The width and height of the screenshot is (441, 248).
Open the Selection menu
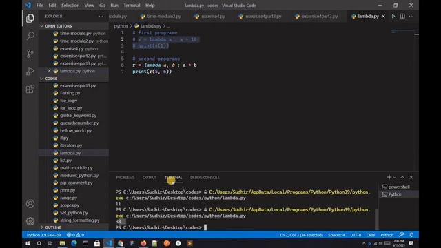70,6
